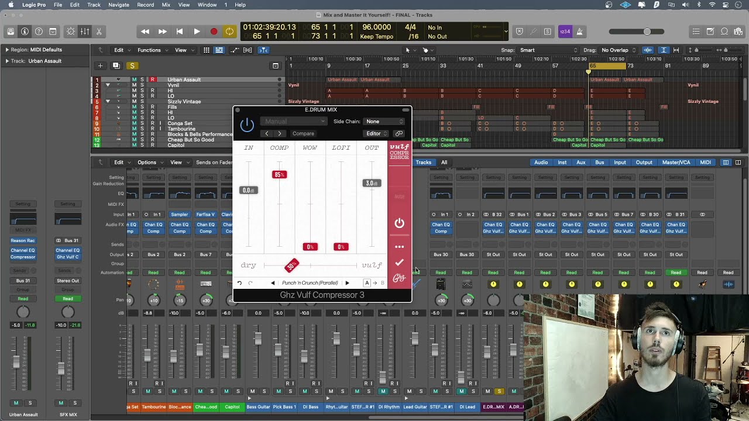Toggle the count-in 1234 button
This screenshot has width=749, height=421.
coord(565,32)
